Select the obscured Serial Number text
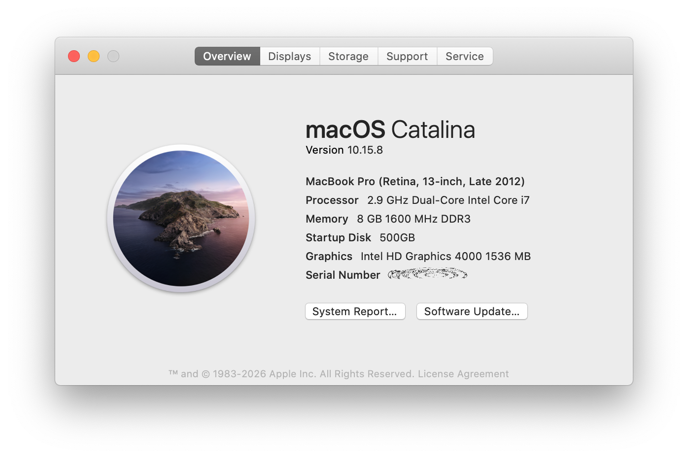This screenshot has width=688, height=458. tap(427, 274)
